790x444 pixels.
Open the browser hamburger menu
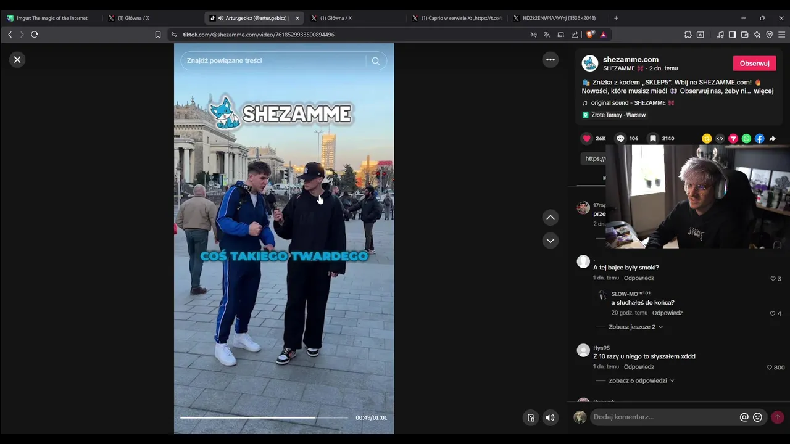781,35
